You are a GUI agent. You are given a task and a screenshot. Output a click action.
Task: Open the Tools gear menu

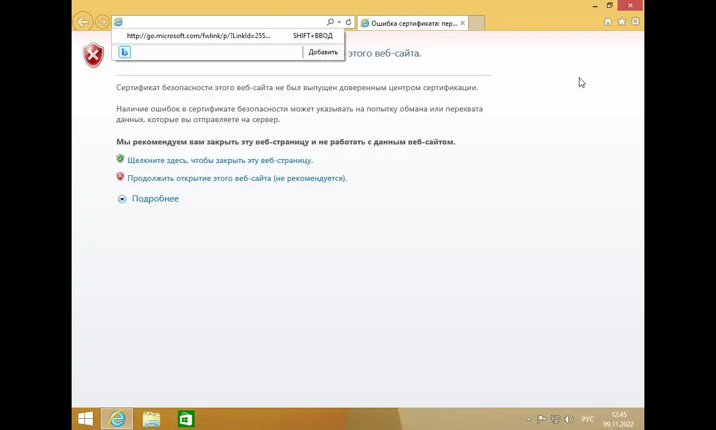point(635,22)
